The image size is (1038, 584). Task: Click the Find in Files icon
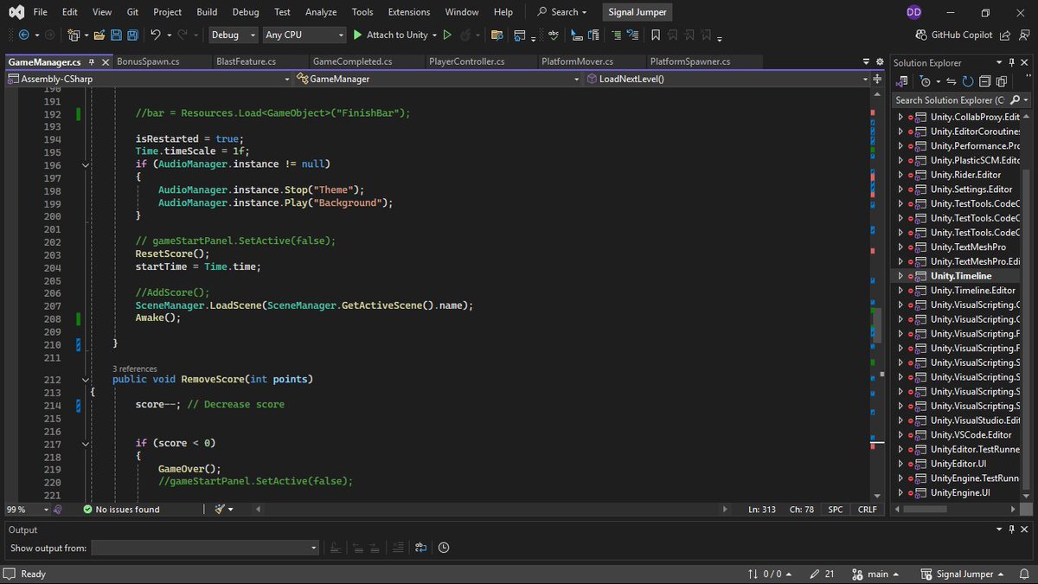pyautogui.click(x=497, y=35)
